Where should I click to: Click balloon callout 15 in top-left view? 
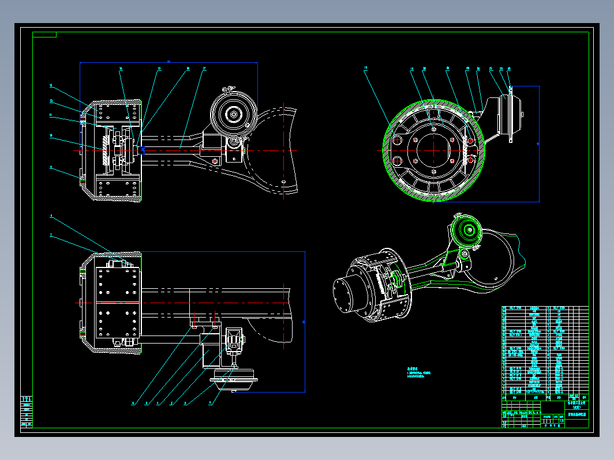pos(159,69)
